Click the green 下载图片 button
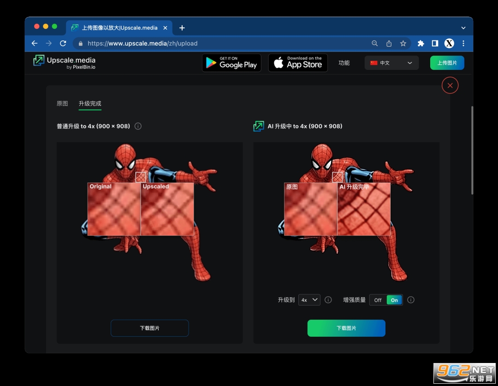Viewport: 498px width, 386px height. point(346,328)
